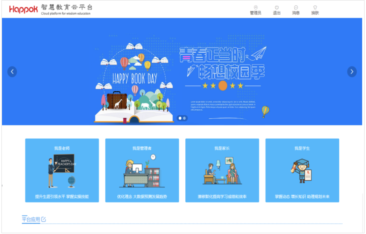Screen dimensions: 366x234
Task: Click Cloud platform for wisdom education subtitle
Action: click(x=66, y=14)
